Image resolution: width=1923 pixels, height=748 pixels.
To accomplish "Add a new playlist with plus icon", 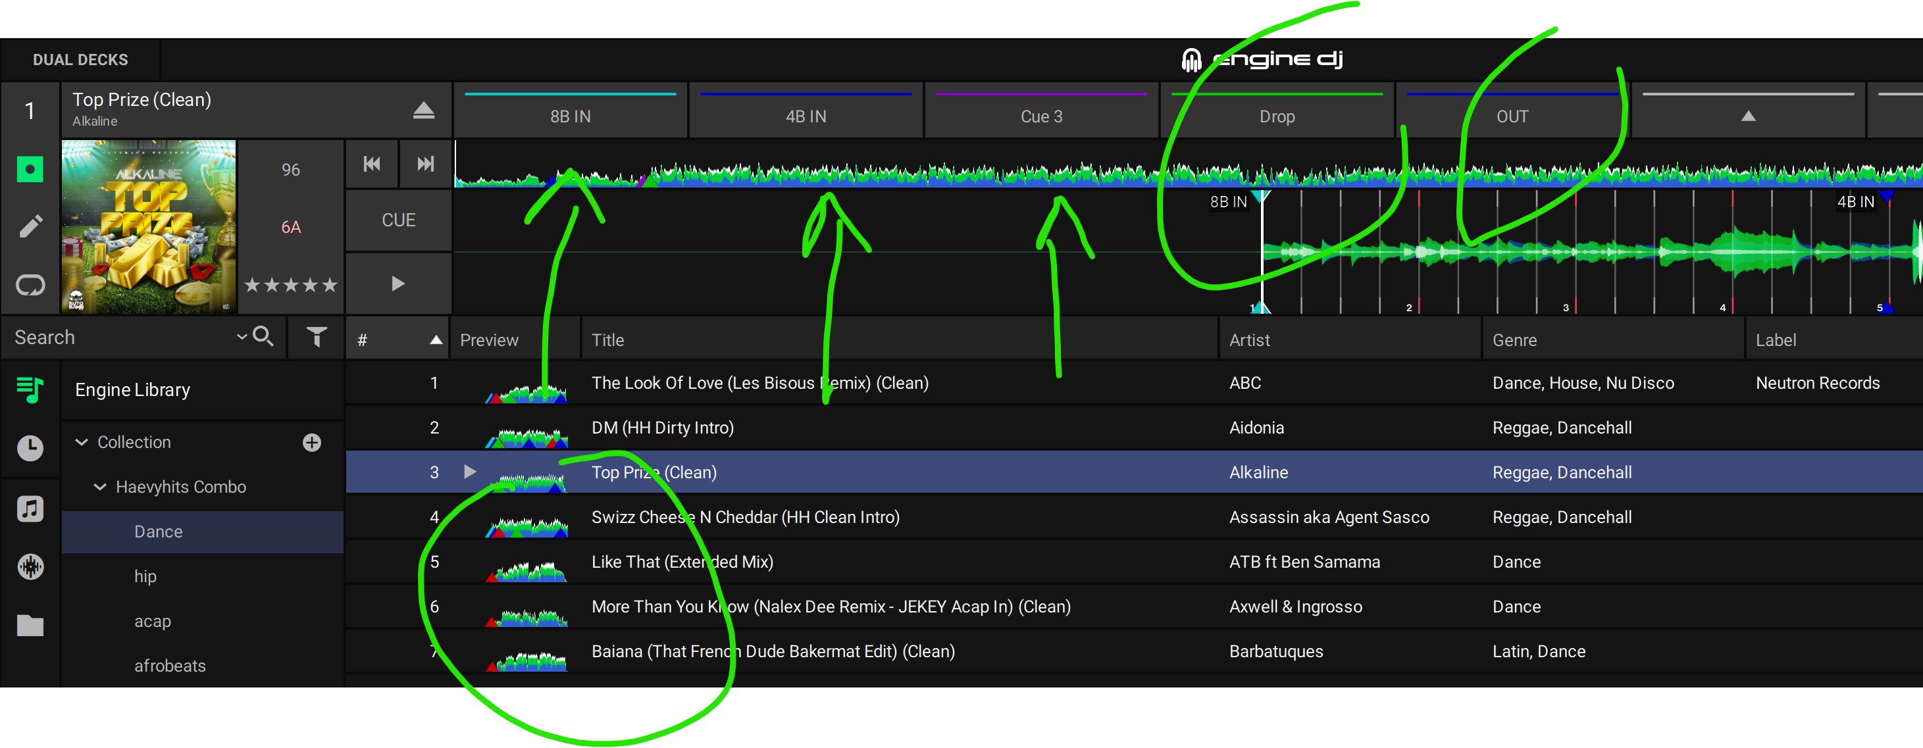I will (312, 442).
